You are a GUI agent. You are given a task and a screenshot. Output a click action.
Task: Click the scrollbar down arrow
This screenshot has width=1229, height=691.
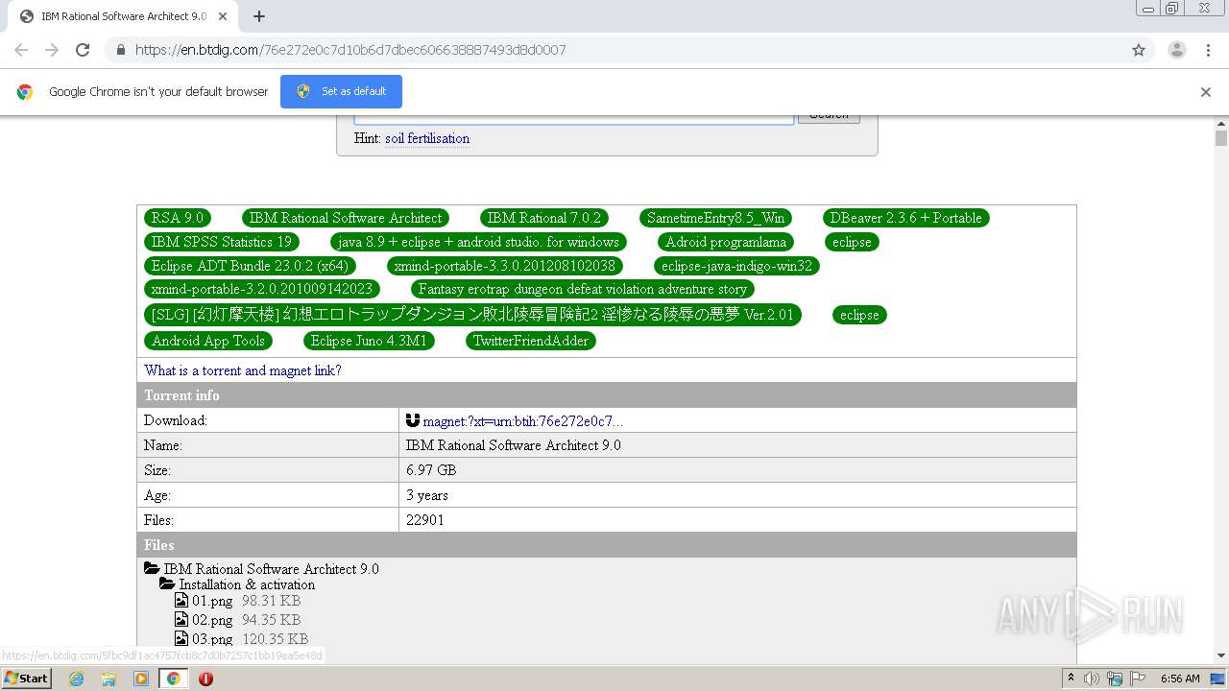(1221, 655)
